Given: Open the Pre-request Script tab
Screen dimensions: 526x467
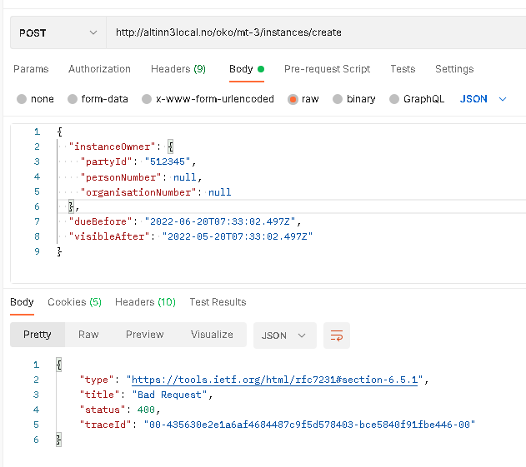Looking at the screenshot, I should tap(327, 69).
